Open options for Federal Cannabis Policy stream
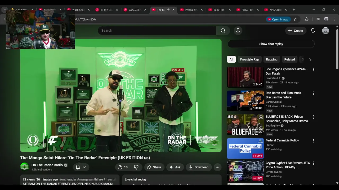This screenshot has height=190, width=339. coord(314,141)
